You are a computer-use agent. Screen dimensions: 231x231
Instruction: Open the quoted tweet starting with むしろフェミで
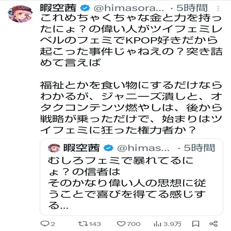(x=128, y=183)
